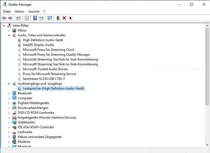This screenshot has width=210, height=153.
Task: Click the DVD/CD-ROM-Laufwerke drive icon
Action: [x=14, y=113]
